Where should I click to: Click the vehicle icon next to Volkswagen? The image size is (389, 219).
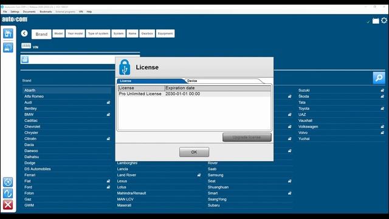[x=382, y=127]
